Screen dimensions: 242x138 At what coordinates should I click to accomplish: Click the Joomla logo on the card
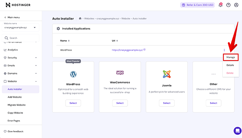[167, 74]
